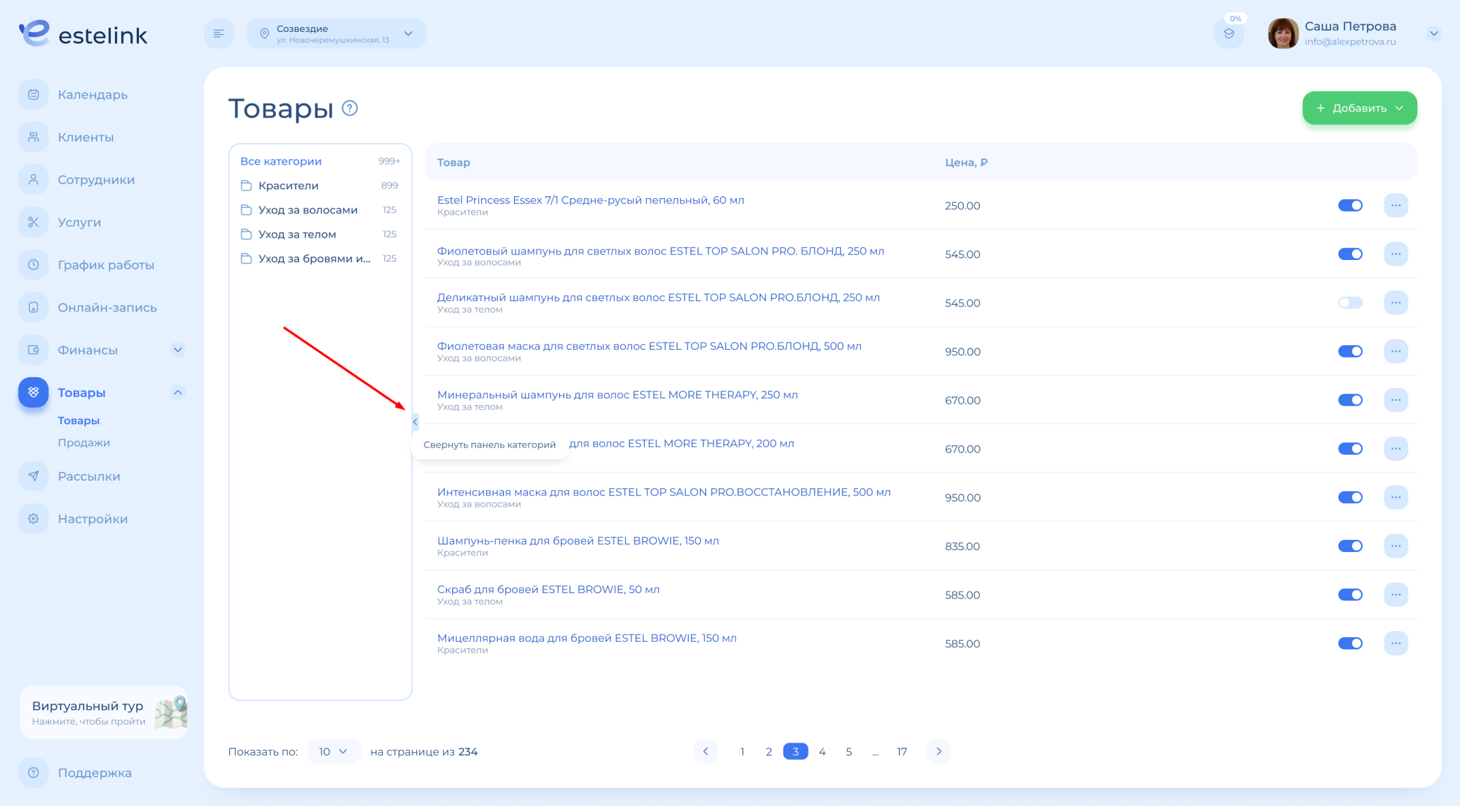This screenshot has height=806, width=1460.
Task: Open the Настройки gear icon
Action: click(x=33, y=519)
